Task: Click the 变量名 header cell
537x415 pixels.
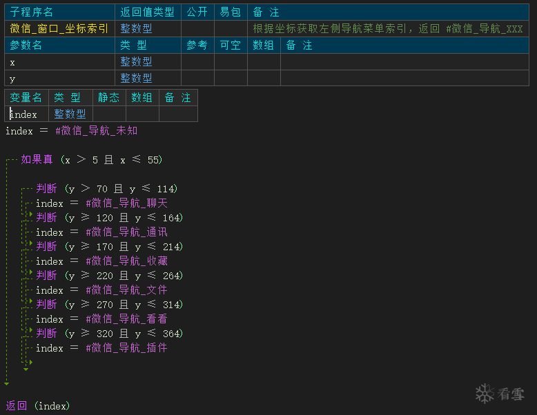Action: 26,97
